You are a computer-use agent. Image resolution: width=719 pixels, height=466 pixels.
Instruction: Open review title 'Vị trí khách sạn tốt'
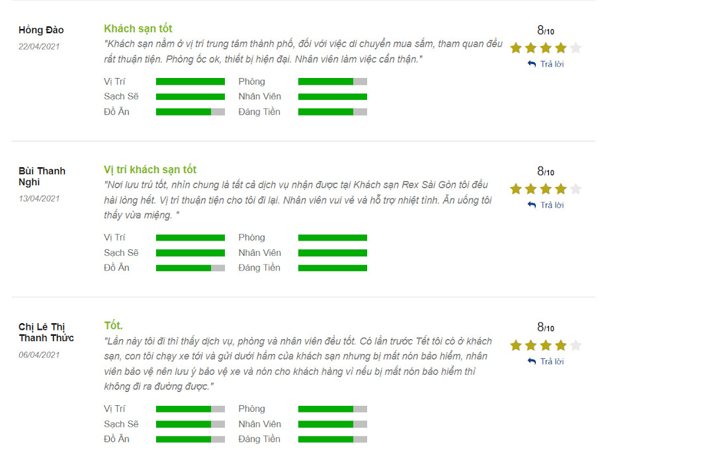coord(150,169)
